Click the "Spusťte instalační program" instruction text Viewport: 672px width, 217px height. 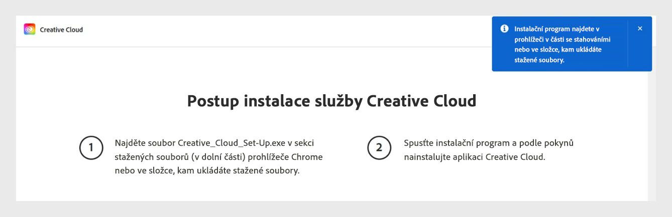(457, 143)
